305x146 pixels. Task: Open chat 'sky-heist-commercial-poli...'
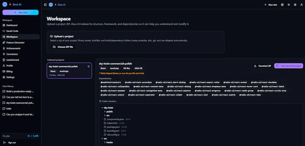[21, 103]
